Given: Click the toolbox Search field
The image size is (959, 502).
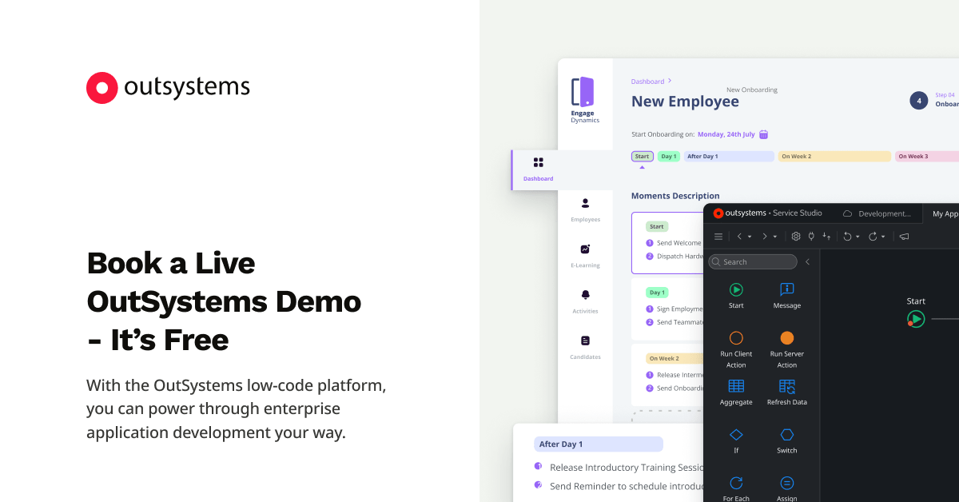Looking at the screenshot, I should tap(753, 262).
